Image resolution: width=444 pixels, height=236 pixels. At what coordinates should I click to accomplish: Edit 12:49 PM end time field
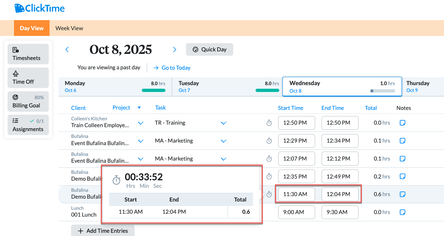[x=340, y=176]
